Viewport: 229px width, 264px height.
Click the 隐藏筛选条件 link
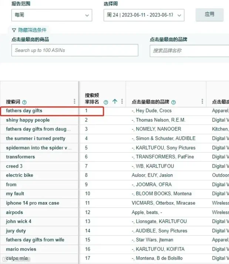pos(32,30)
